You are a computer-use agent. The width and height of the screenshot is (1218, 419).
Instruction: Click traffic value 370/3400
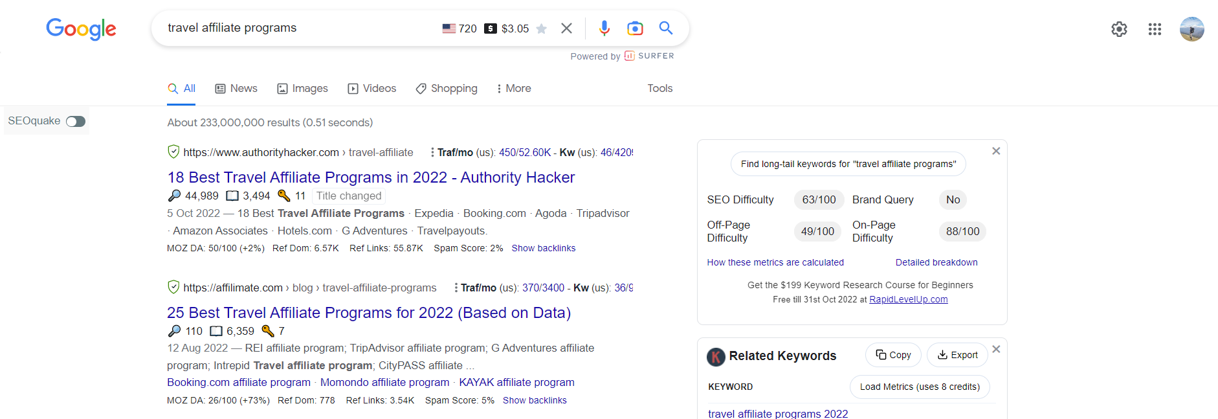click(x=544, y=288)
